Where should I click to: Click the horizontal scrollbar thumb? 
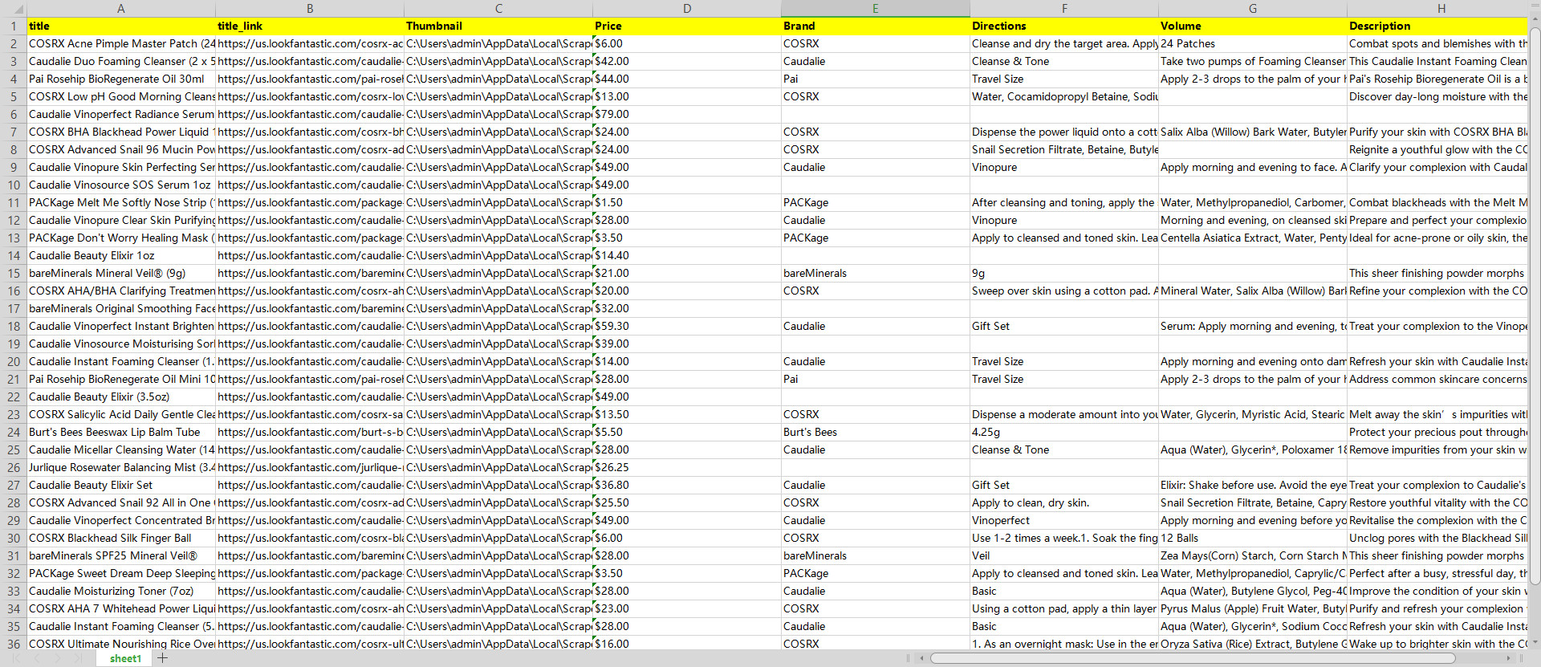coord(1192,658)
